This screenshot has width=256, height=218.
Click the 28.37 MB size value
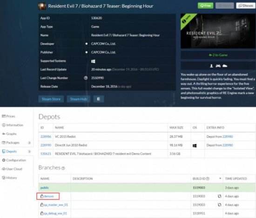click(x=176, y=136)
